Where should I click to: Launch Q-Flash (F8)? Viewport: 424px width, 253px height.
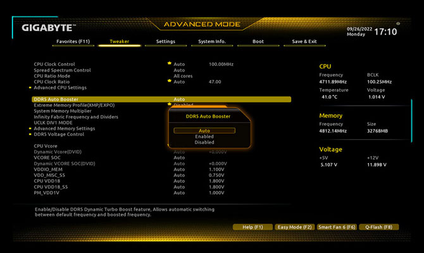378,227
